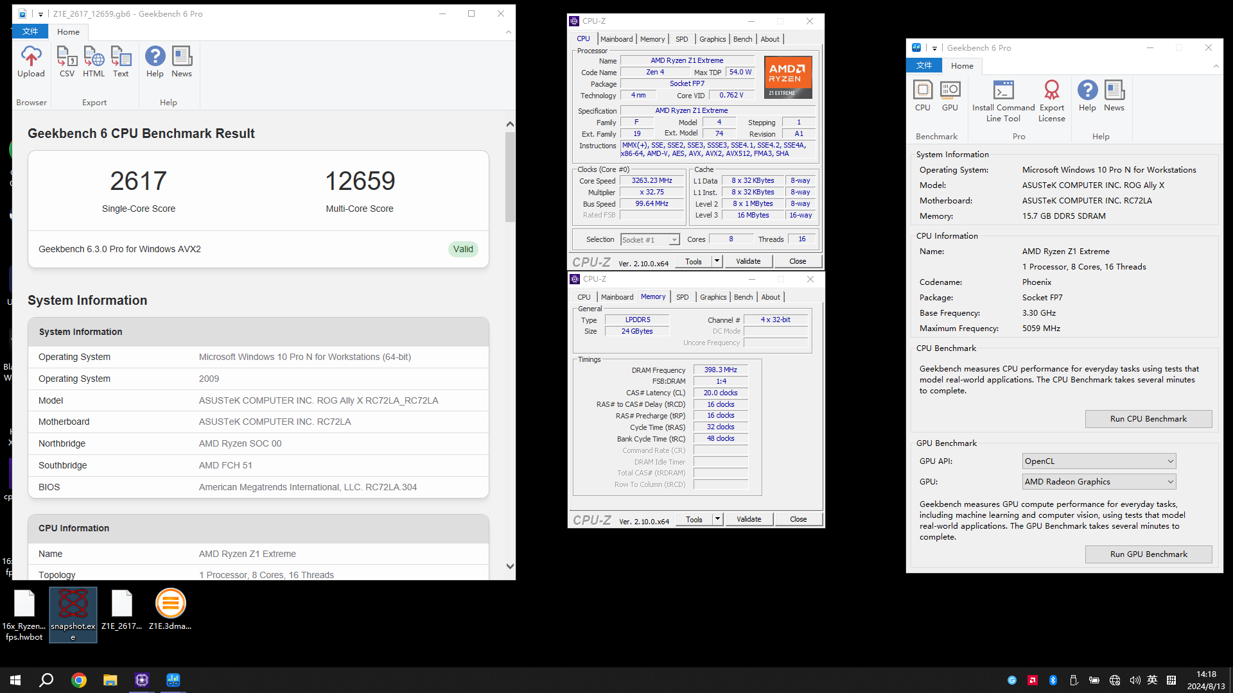Click Close button in upper CPU-Z window
This screenshot has width=1233, height=693.
[x=798, y=261]
